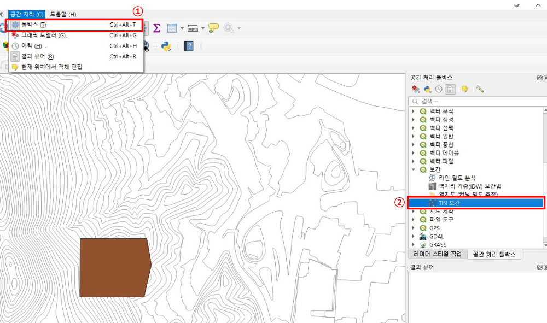Click TIN icon beside TIN 보간

pos(432,203)
